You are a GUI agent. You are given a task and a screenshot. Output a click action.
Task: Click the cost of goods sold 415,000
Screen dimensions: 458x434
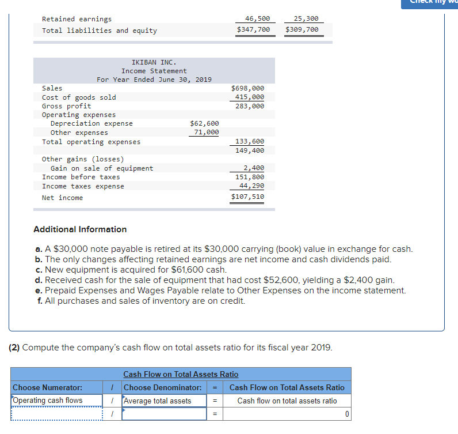[250, 97]
